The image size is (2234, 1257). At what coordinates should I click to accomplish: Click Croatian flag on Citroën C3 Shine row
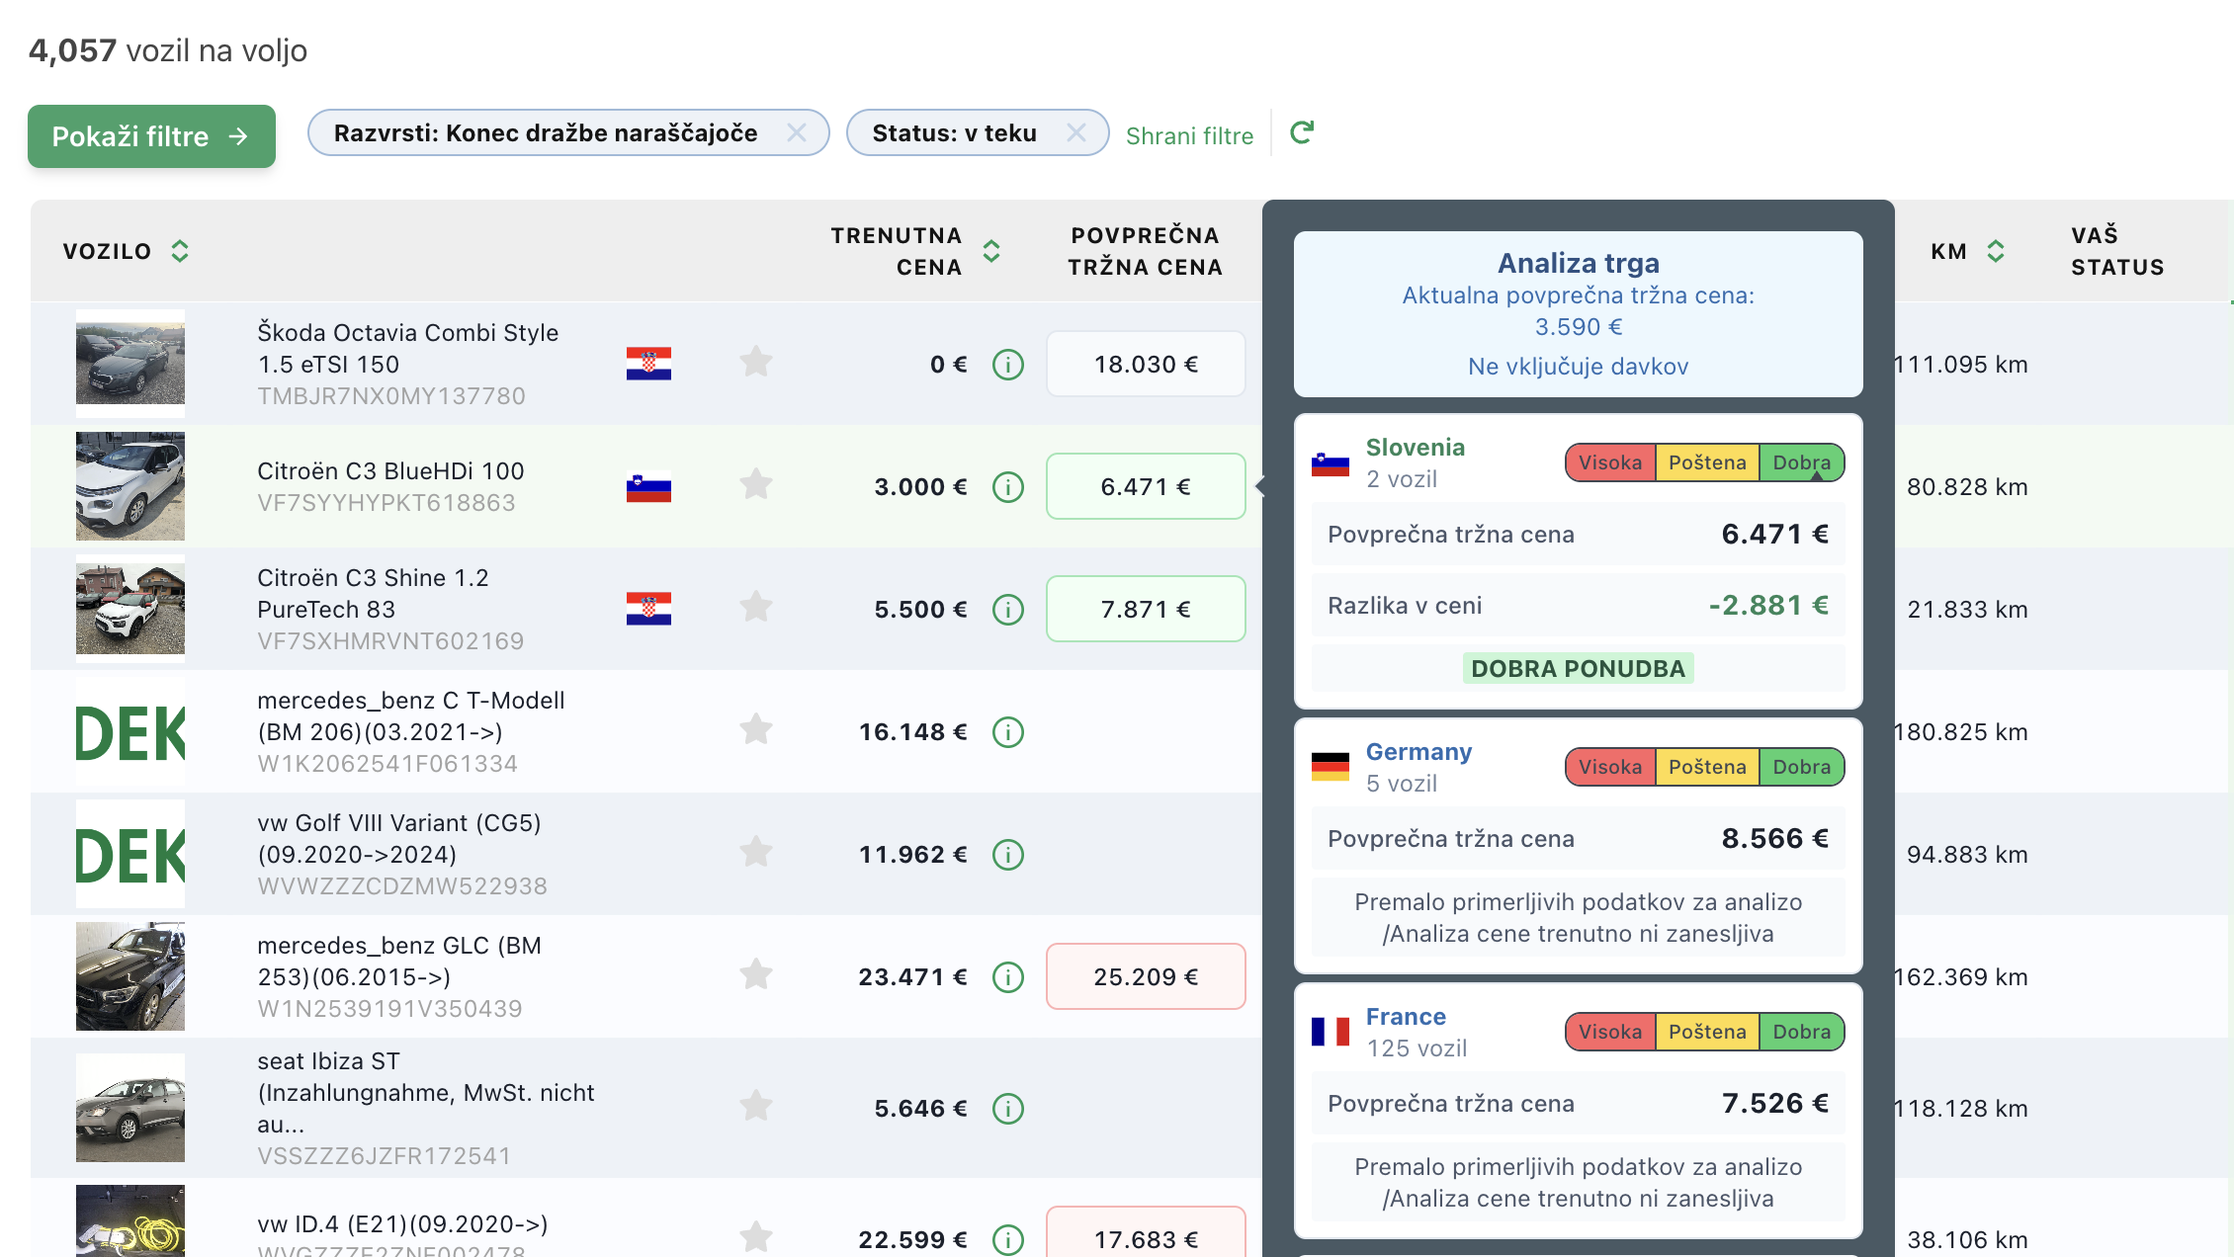tap(648, 609)
